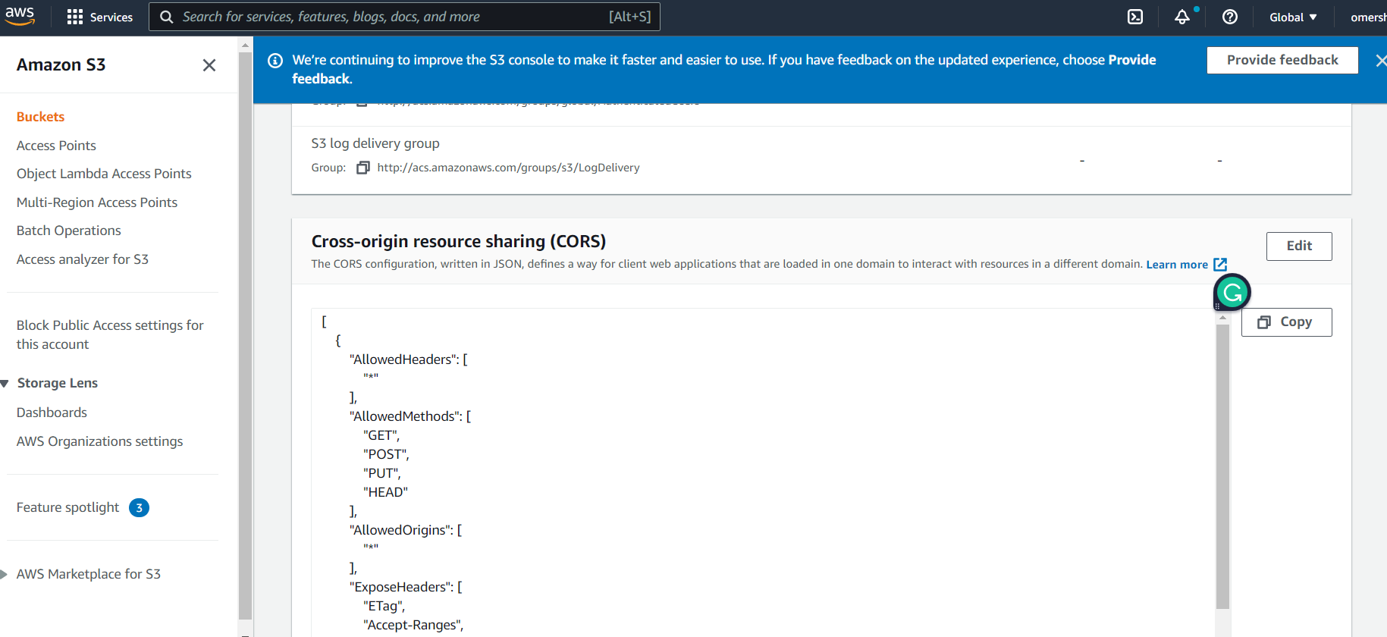The height and width of the screenshot is (637, 1387).
Task: Open Feature spotlight
Action: click(68, 507)
